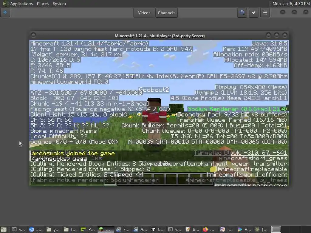The image size is (311, 233).
Task: Open the Firefox taskbar item
Action: tap(209, 229)
